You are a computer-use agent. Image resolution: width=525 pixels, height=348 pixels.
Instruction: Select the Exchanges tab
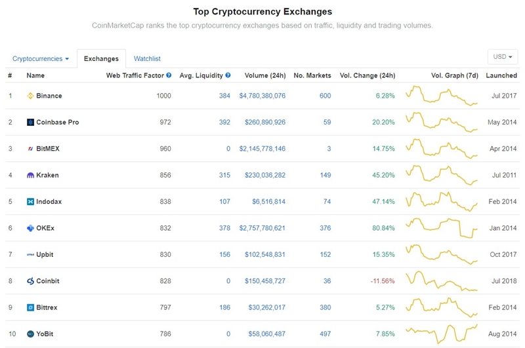click(x=101, y=59)
